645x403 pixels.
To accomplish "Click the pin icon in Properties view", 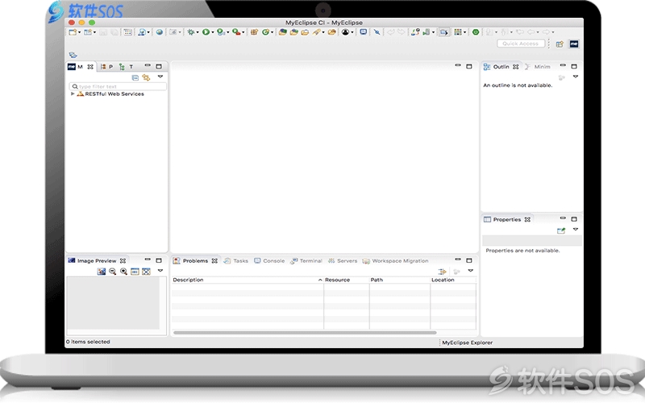I will click(561, 231).
